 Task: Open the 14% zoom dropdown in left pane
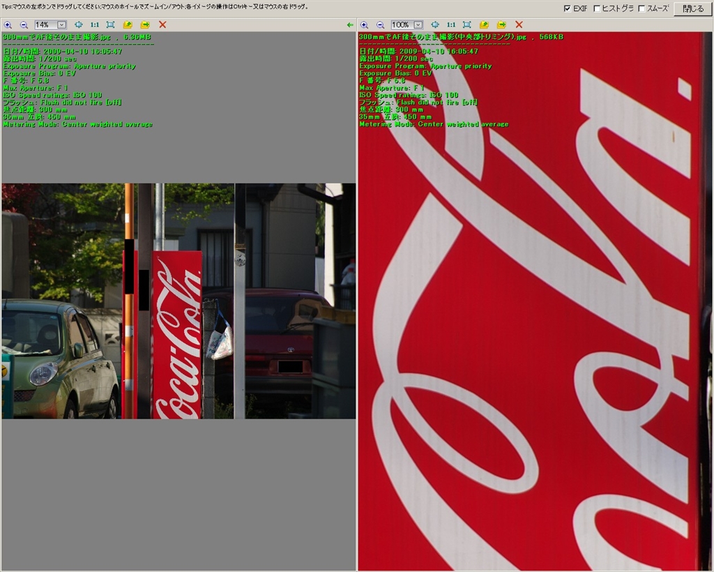62,25
